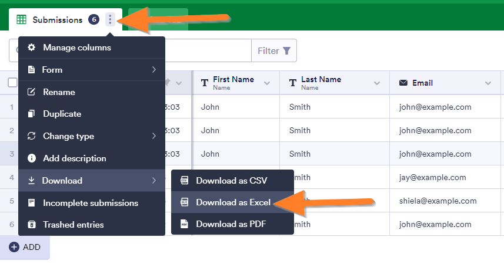Toggle the select-all checkbox in header
This screenshot has height=264, width=504.
click(x=12, y=83)
